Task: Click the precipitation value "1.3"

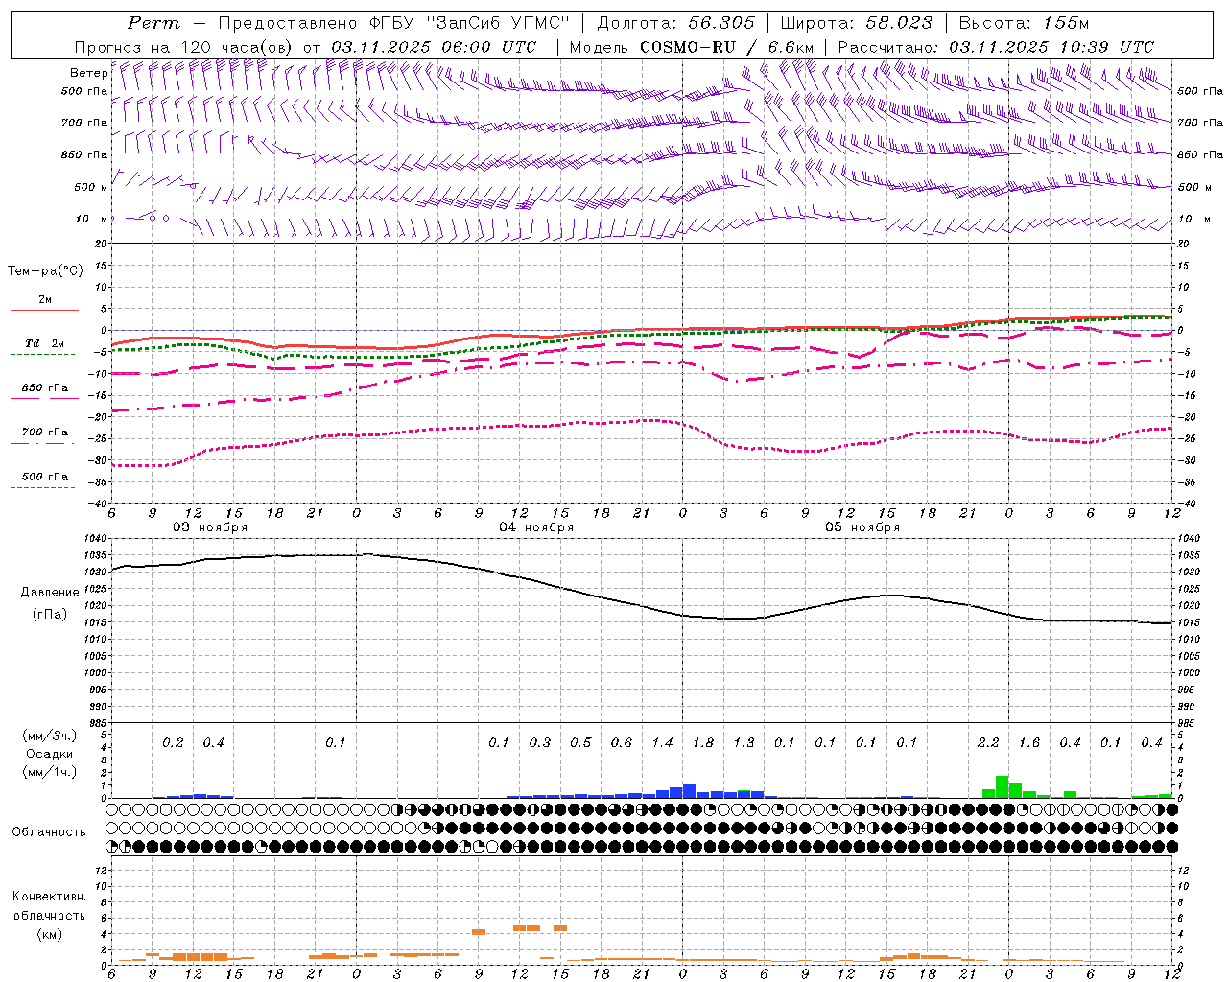Action: 744,742
